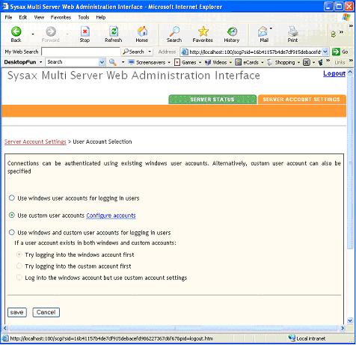Open the DesktopFun search box dropdown
356x345 pixels.
click(102, 62)
